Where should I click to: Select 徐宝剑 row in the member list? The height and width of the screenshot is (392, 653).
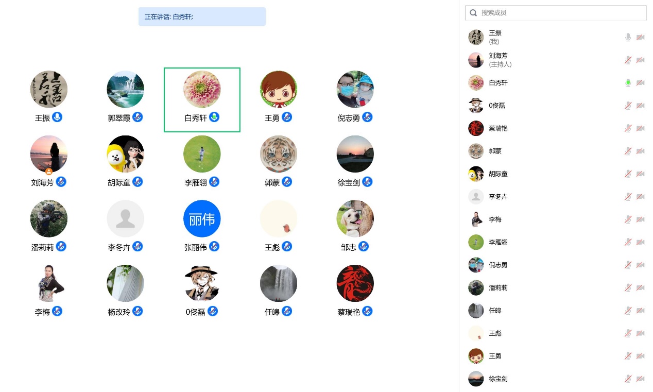(x=556, y=379)
